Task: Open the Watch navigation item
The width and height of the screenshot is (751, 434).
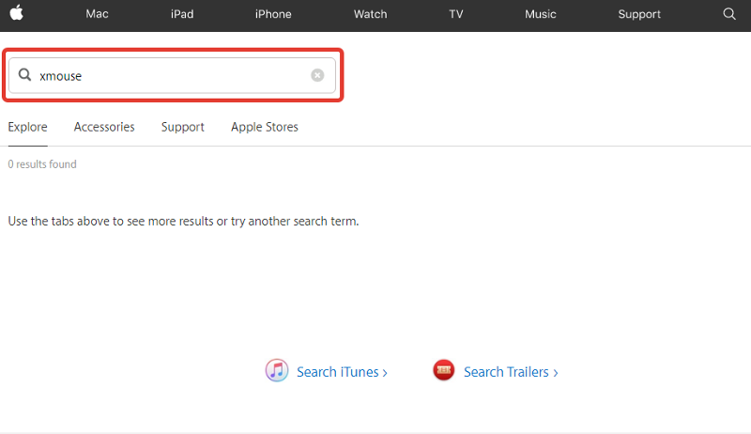Action: [x=370, y=14]
